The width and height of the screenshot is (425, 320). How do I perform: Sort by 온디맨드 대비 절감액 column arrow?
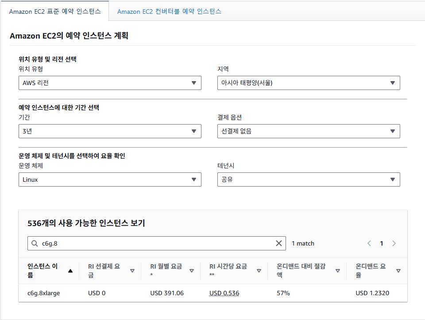[338, 271]
